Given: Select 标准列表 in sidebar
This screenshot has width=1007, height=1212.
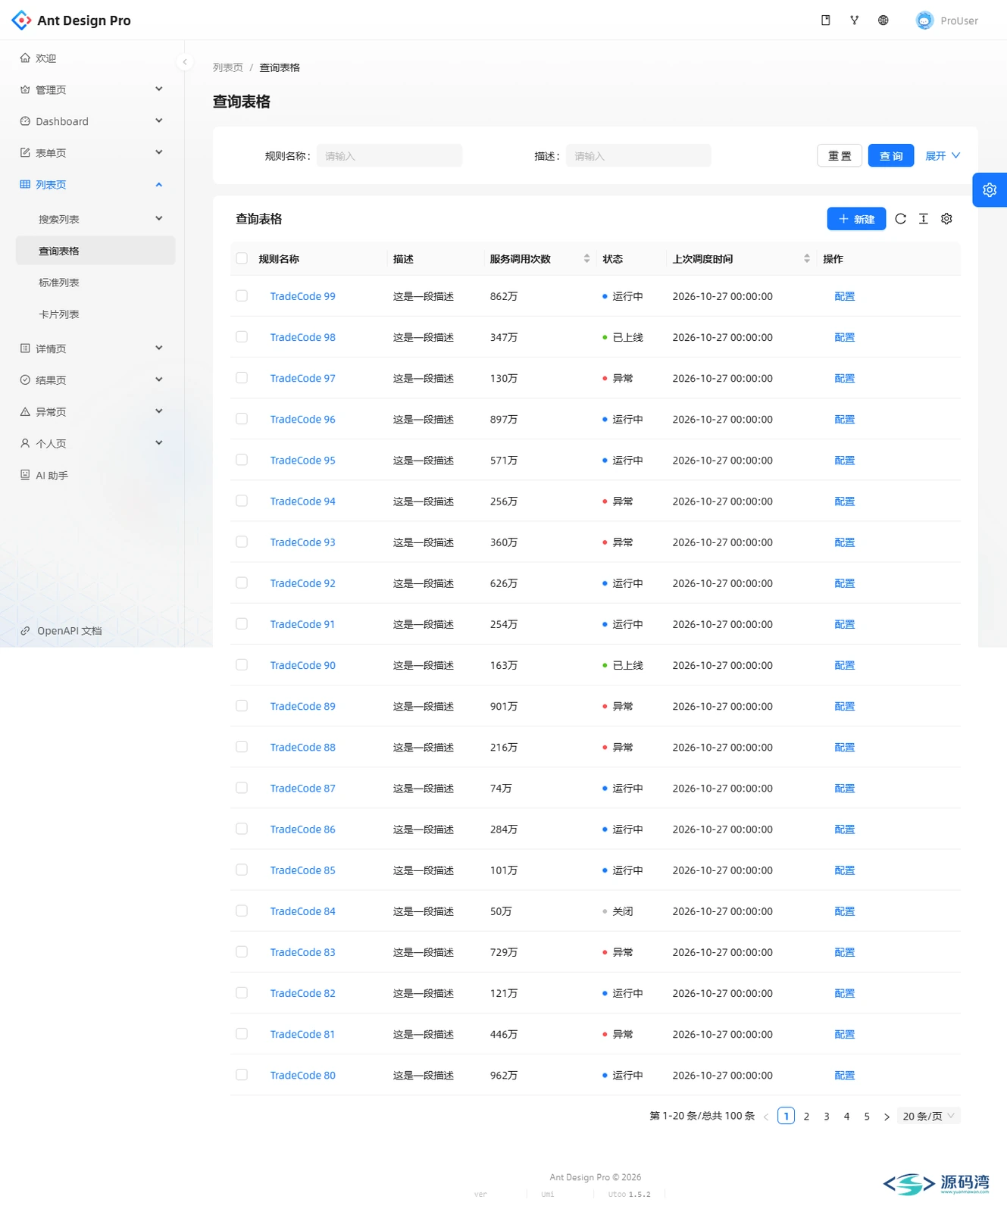Looking at the screenshot, I should 95,283.
